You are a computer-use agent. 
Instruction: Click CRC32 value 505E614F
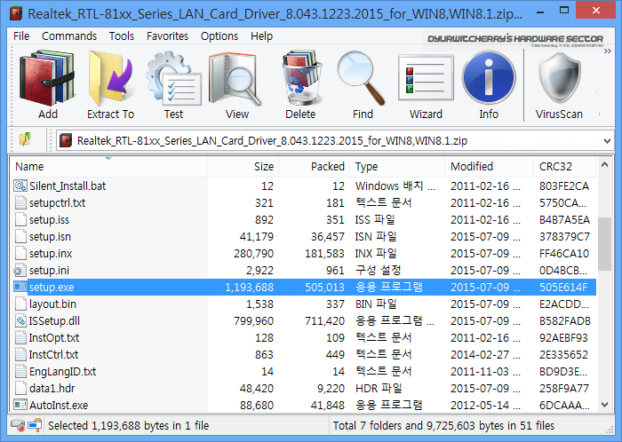[563, 288]
